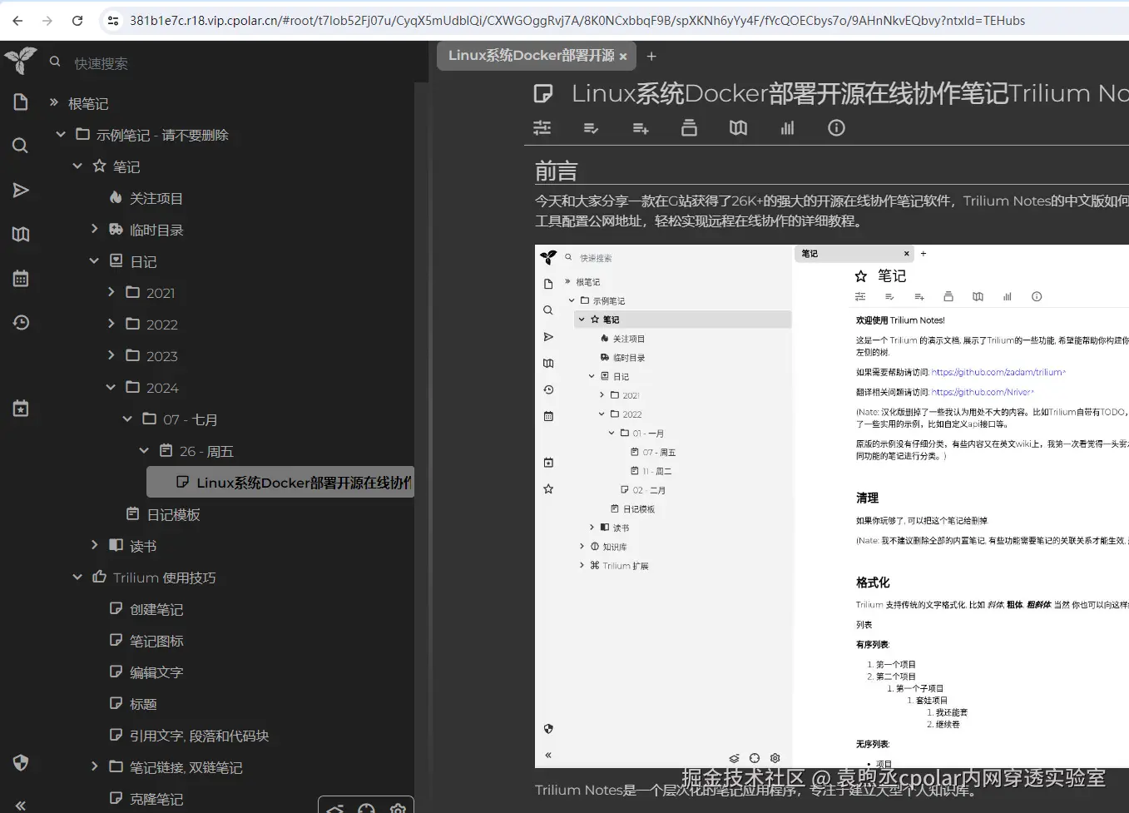Collapse the 26 - 周五 node chevron

tap(144, 450)
